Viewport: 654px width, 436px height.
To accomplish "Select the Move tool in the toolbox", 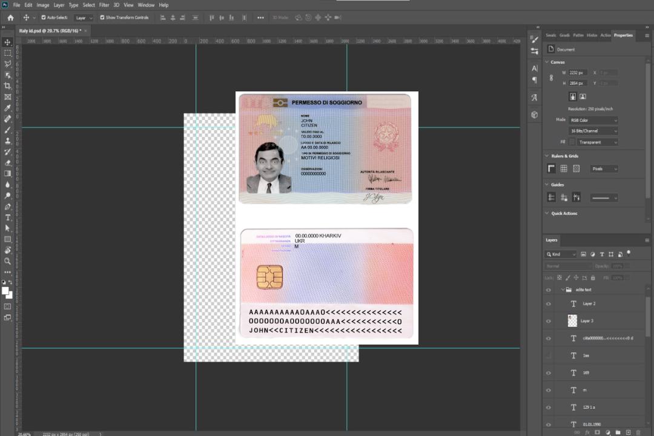I will pos(7,42).
